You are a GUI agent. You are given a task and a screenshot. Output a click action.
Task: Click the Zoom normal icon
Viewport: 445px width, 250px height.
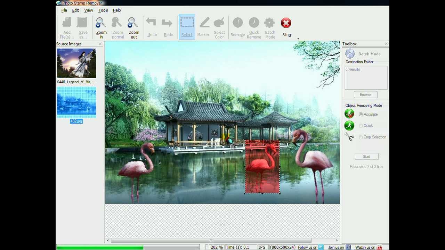(117, 23)
